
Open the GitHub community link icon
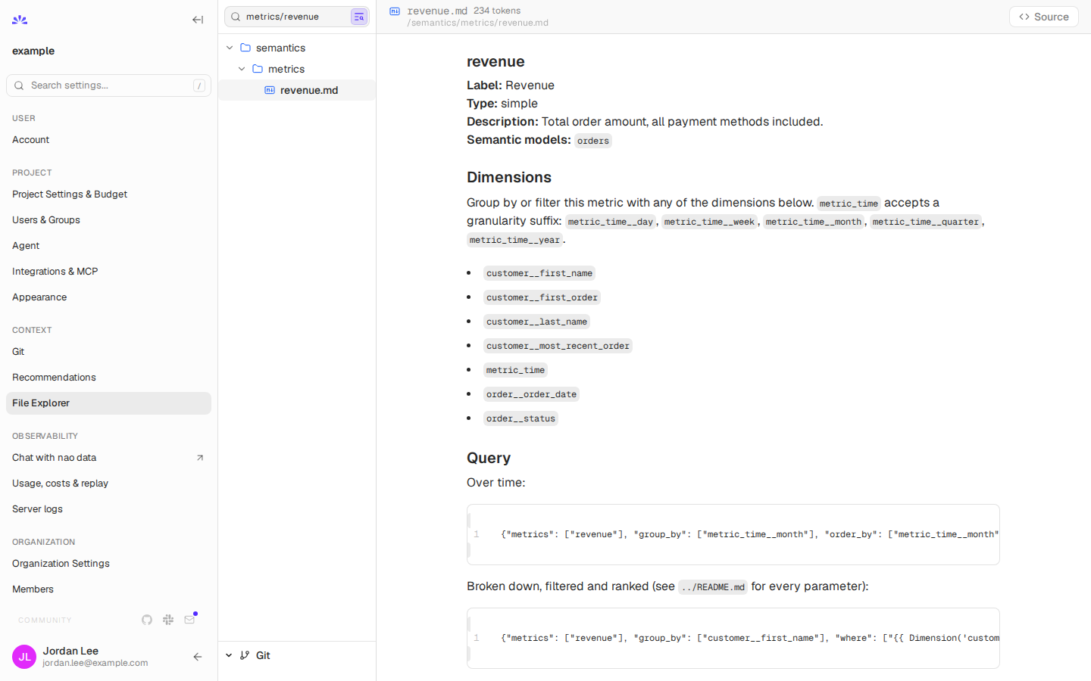click(x=147, y=620)
